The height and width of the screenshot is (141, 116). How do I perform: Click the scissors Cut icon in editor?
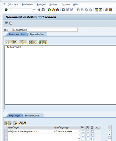pyautogui.click(x=6, y=42)
